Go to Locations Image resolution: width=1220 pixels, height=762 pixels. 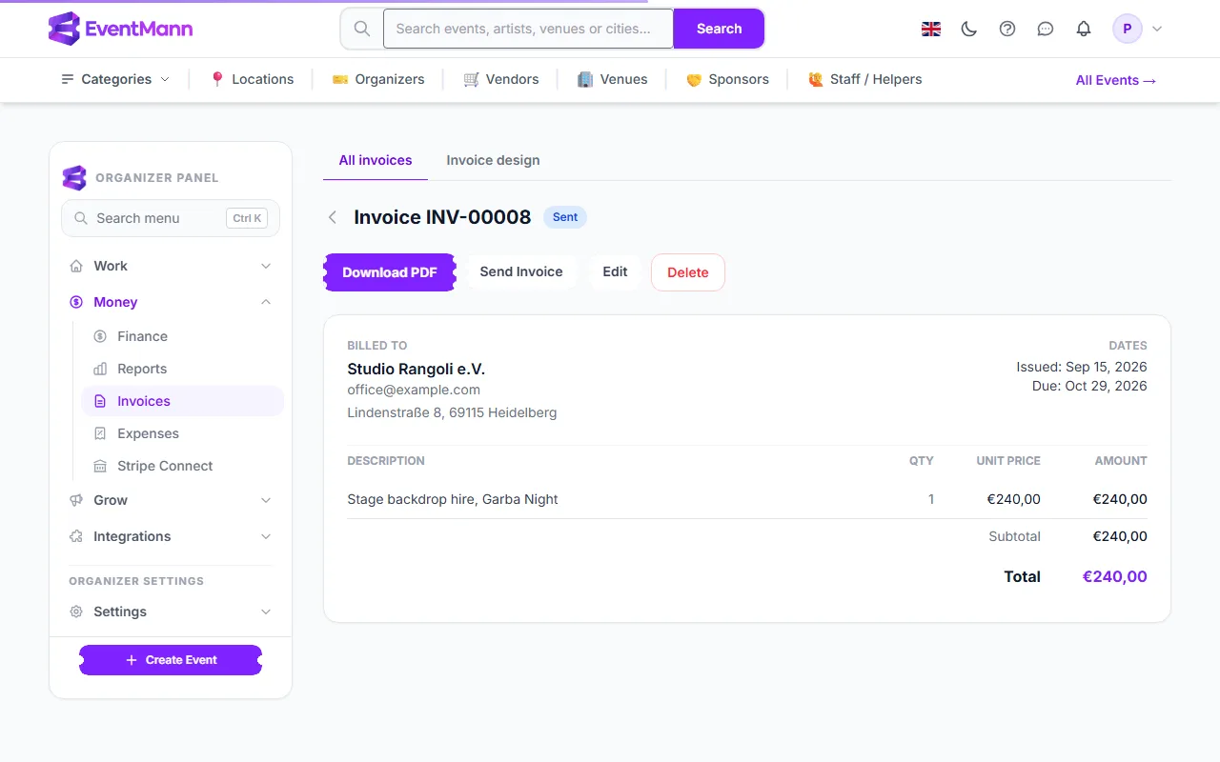click(x=252, y=79)
